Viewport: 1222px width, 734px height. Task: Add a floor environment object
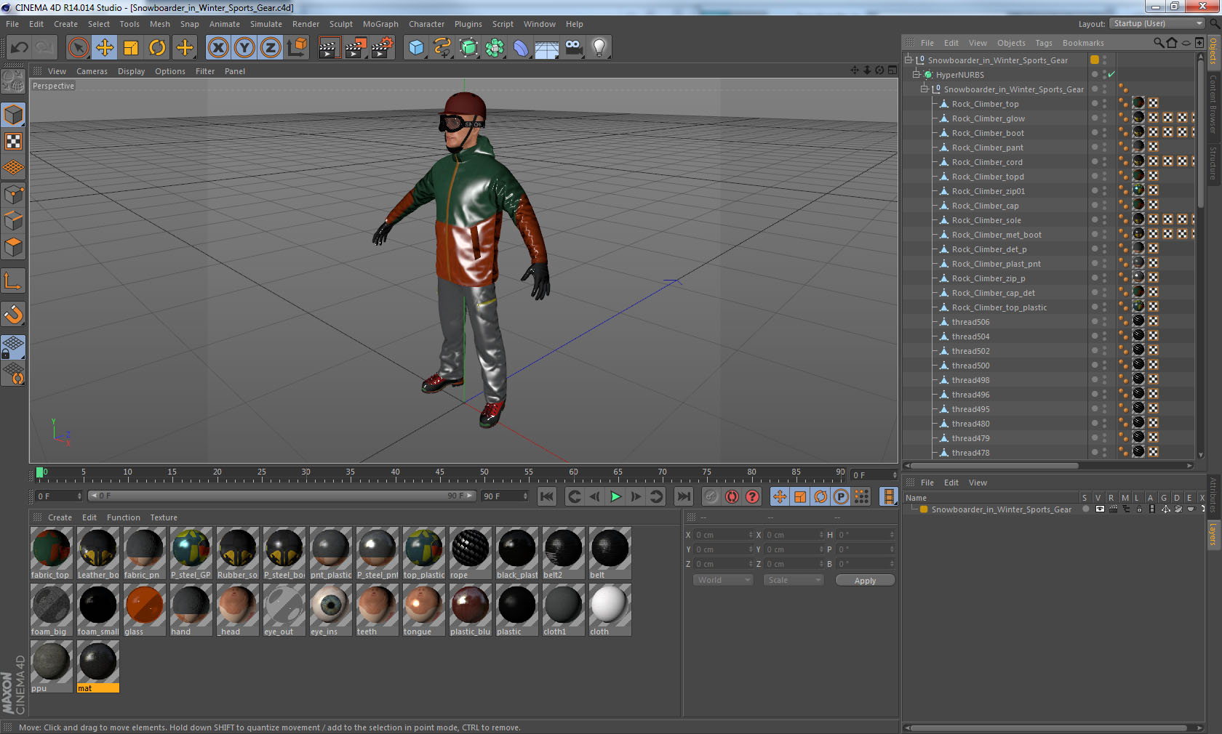547,48
